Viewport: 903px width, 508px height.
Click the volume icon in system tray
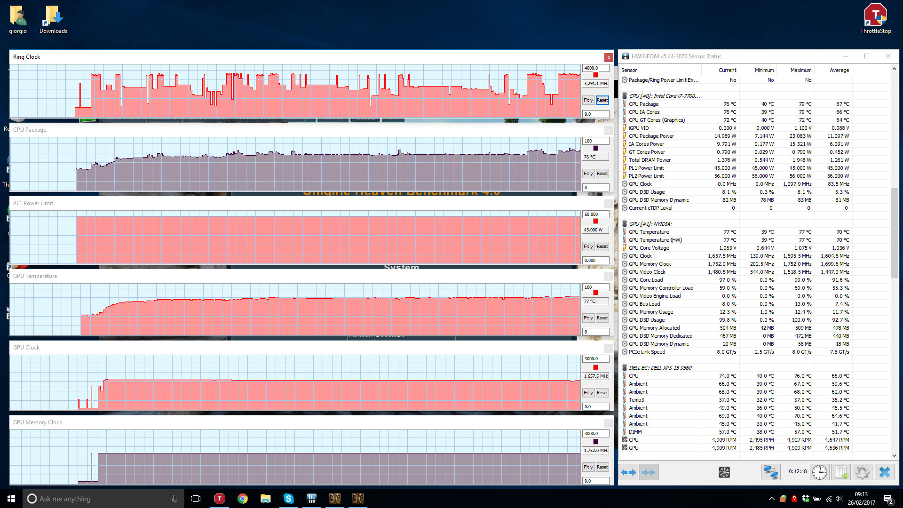pyautogui.click(x=839, y=499)
